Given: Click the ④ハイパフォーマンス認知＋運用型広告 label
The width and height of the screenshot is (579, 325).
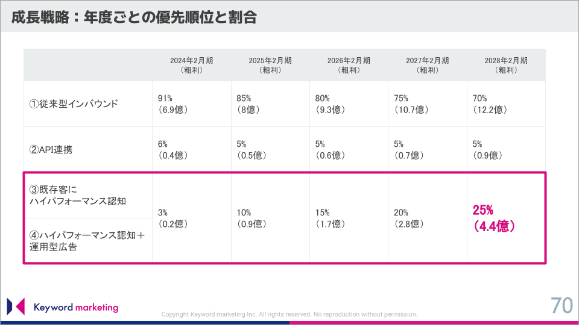Looking at the screenshot, I should 87,241.
